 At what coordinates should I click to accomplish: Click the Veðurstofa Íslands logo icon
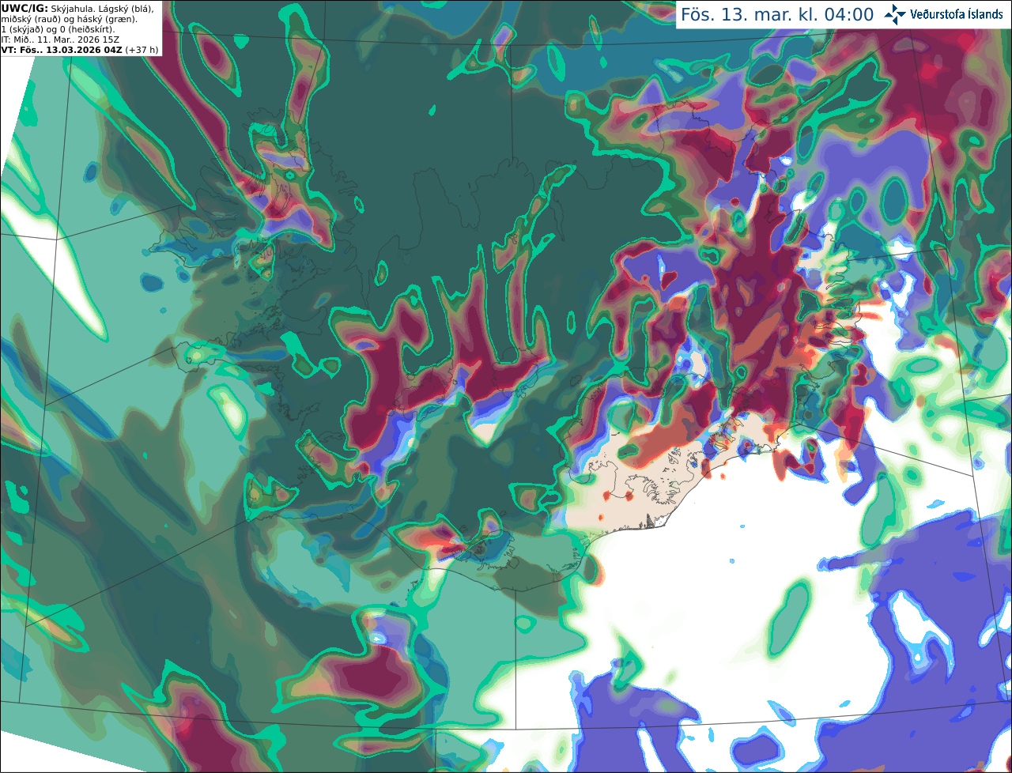(895, 14)
